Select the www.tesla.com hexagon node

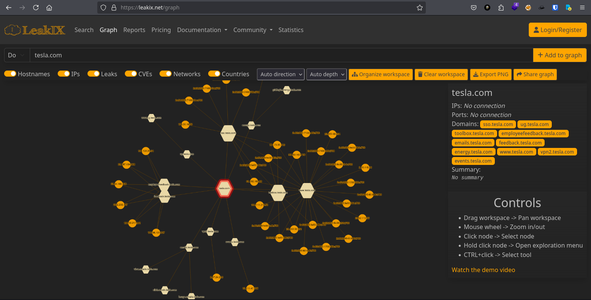[x=307, y=190]
